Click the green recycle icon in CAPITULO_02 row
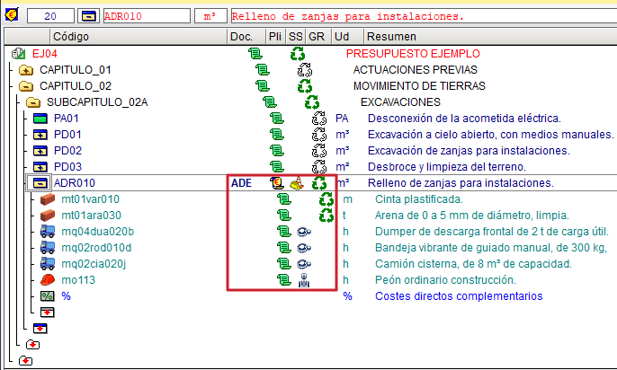 tap(305, 86)
